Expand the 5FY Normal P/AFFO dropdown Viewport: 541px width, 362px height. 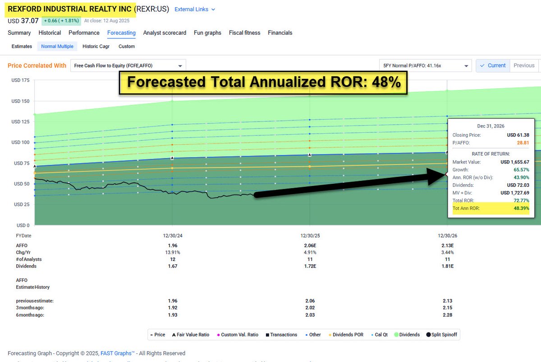pyautogui.click(x=426, y=66)
